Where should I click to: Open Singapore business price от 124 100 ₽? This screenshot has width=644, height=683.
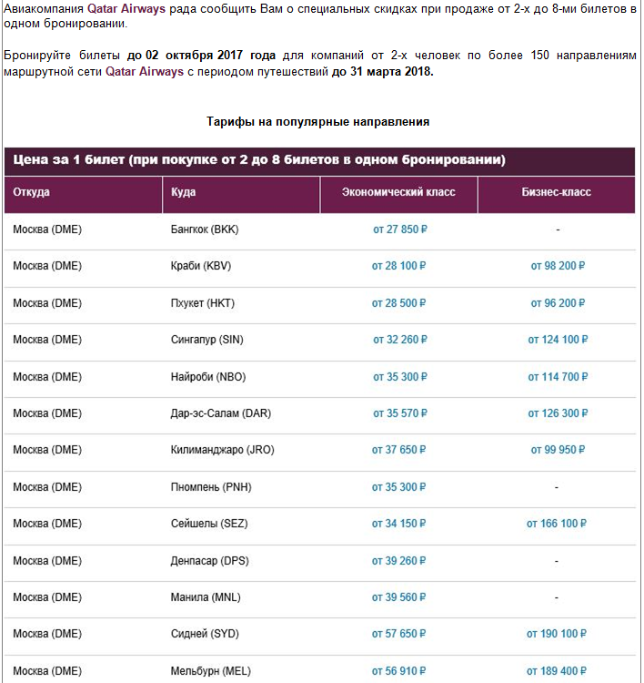pyautogui.click(x=558, y=340)
